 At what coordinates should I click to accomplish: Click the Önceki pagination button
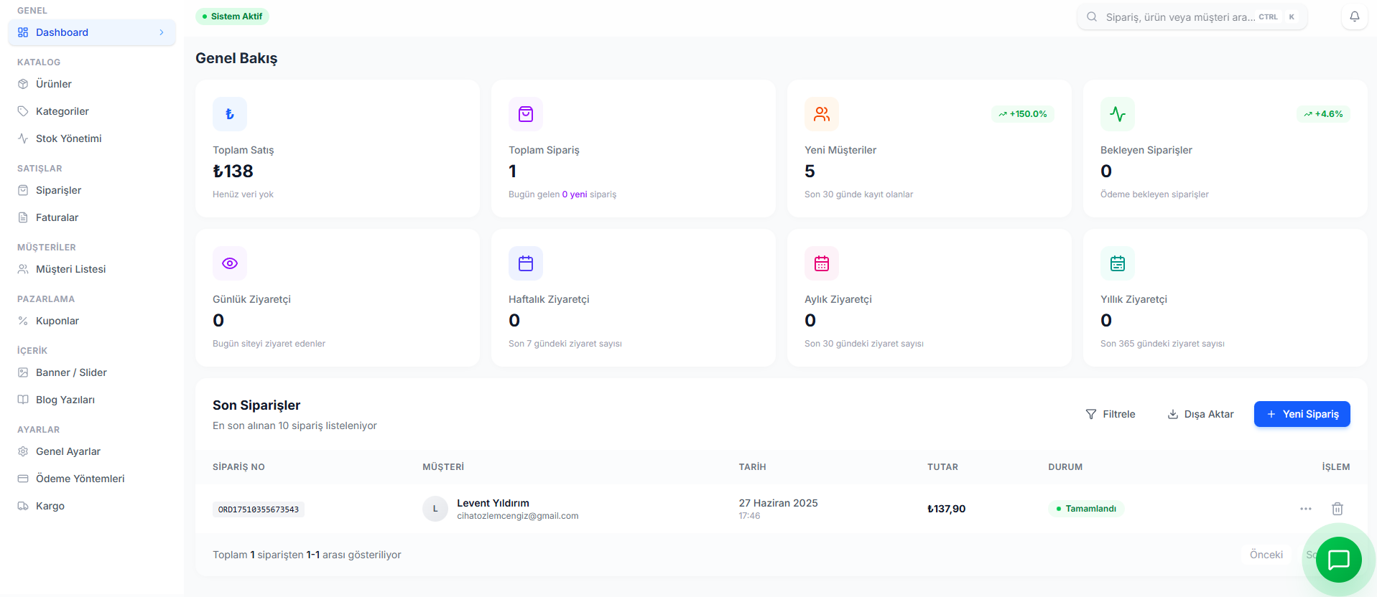(1266, 555)
